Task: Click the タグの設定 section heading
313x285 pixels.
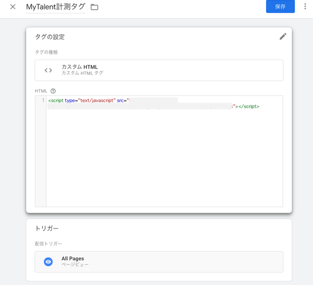Action: pyautogui.click(x=50, y=37)
